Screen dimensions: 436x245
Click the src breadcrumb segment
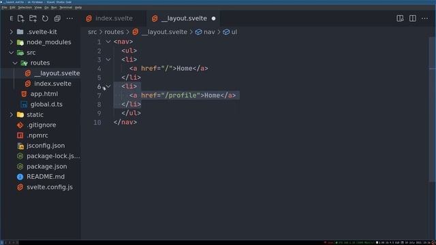[93, 32]
